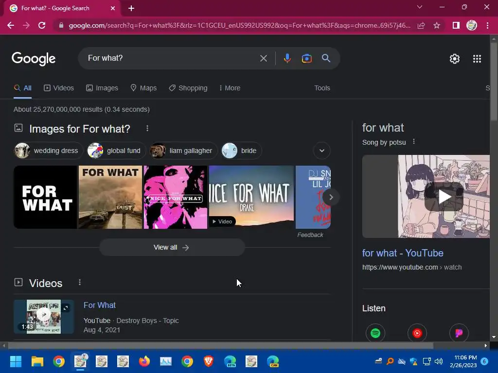Start a voice search with the microphone
498x373 pixels.
coord(287,58)
